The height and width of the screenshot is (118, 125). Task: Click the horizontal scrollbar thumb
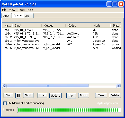(x=48, y=86)
